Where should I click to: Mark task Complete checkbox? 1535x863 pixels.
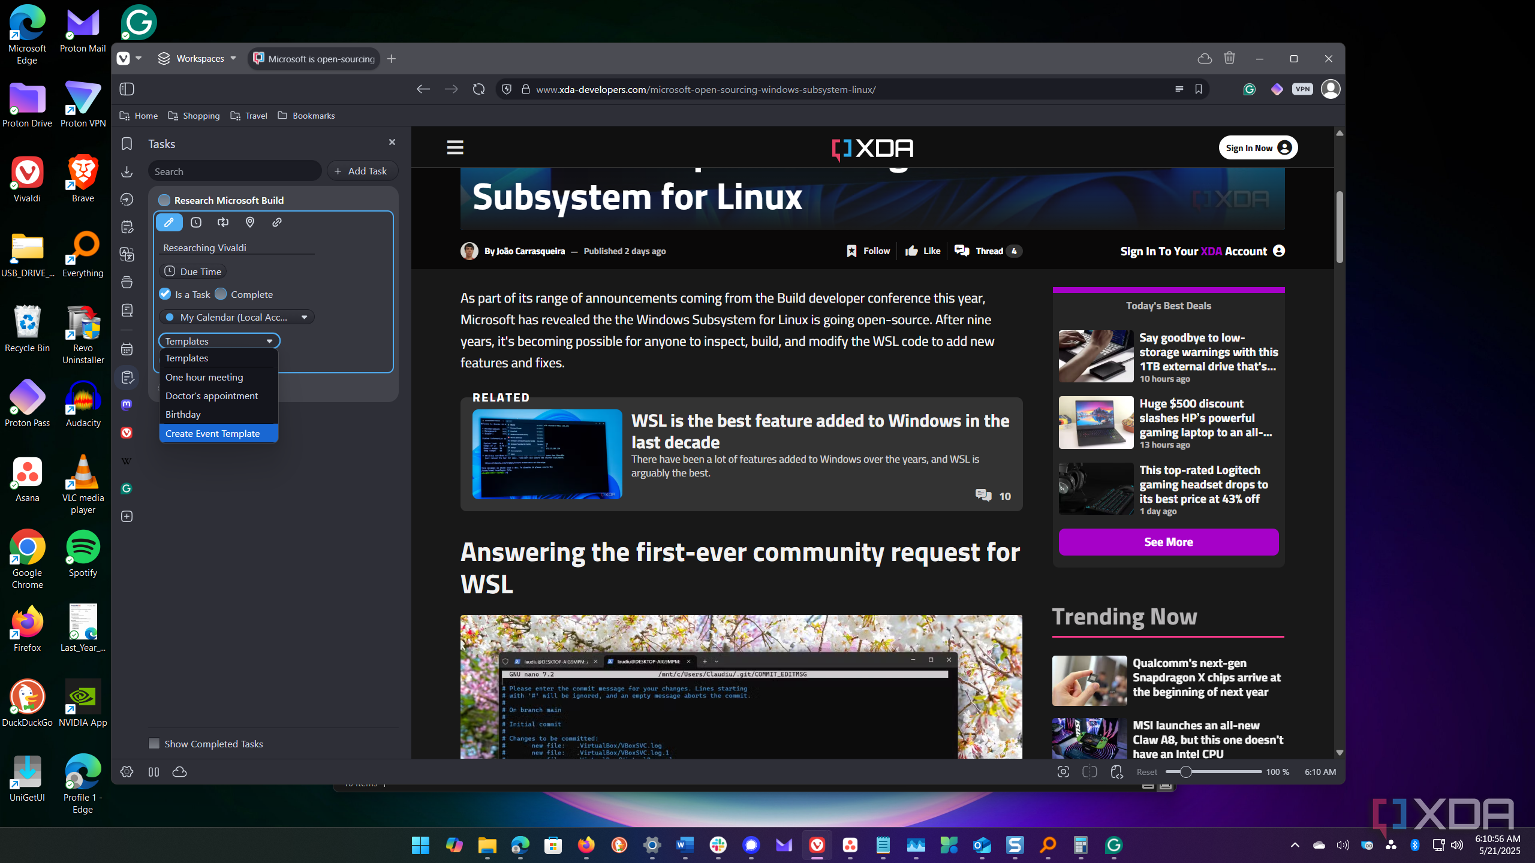[221, 294]
